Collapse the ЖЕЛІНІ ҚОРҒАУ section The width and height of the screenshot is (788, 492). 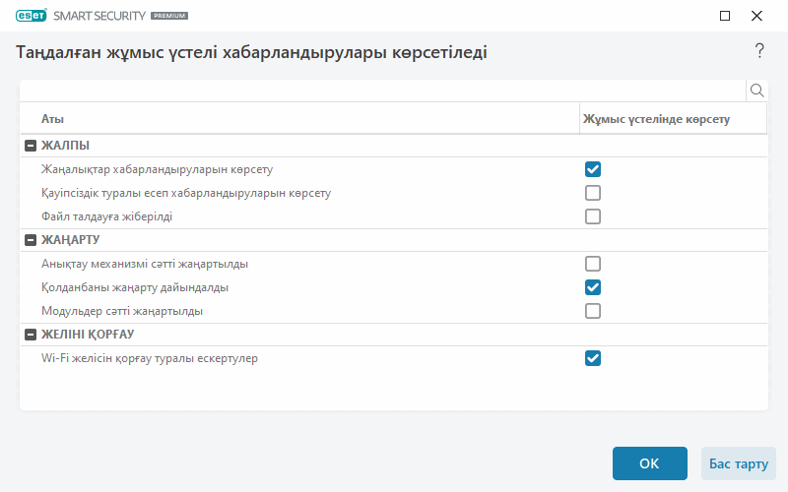point(30,335)
